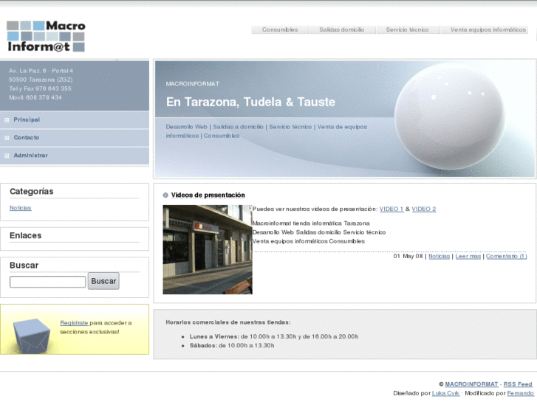
Task: Click the En Tarazona, Tudela & Tauste heading
Action: pos(250,102)
